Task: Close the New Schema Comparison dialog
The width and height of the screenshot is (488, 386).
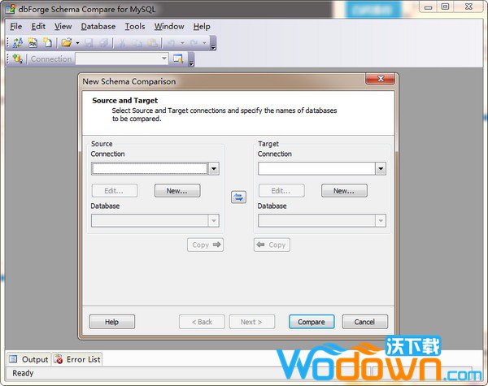Action: coord(381,79)
